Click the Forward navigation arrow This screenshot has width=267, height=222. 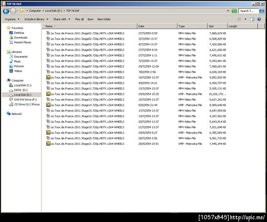[x=13, y=11]
